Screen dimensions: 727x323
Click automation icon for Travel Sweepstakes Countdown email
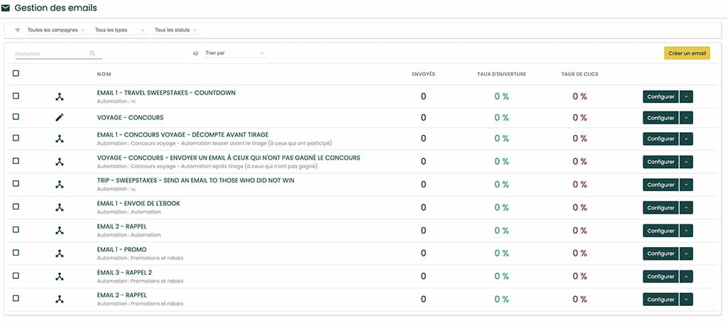(60, 97)
